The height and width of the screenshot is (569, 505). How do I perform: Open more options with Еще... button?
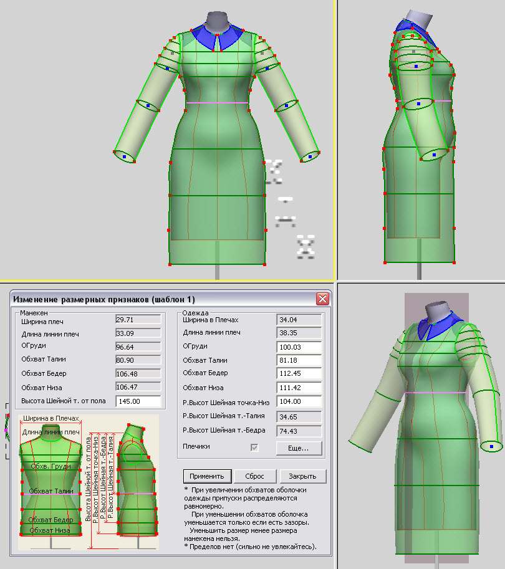pyautogui.click(x=299, y=448)
